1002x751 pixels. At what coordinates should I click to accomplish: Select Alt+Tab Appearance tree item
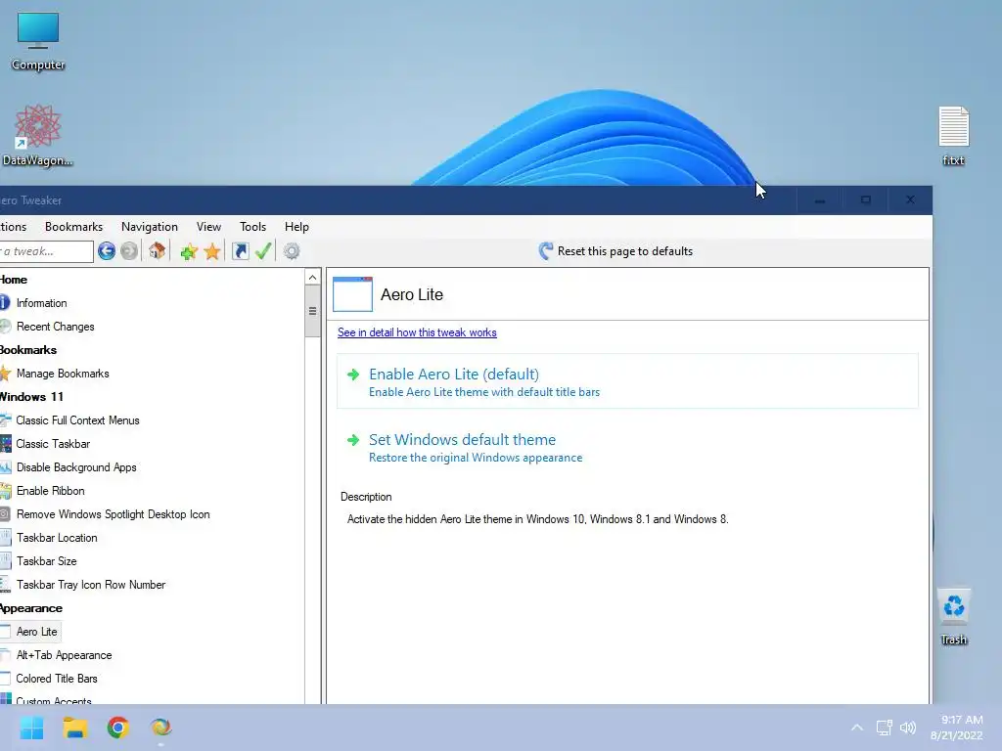[64, 655]
